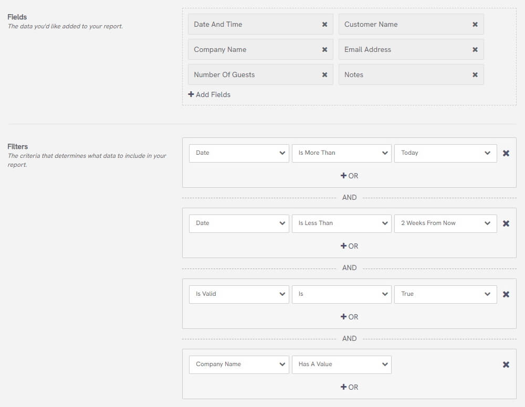Delete the Date Is More Than filter

[506, 153]
